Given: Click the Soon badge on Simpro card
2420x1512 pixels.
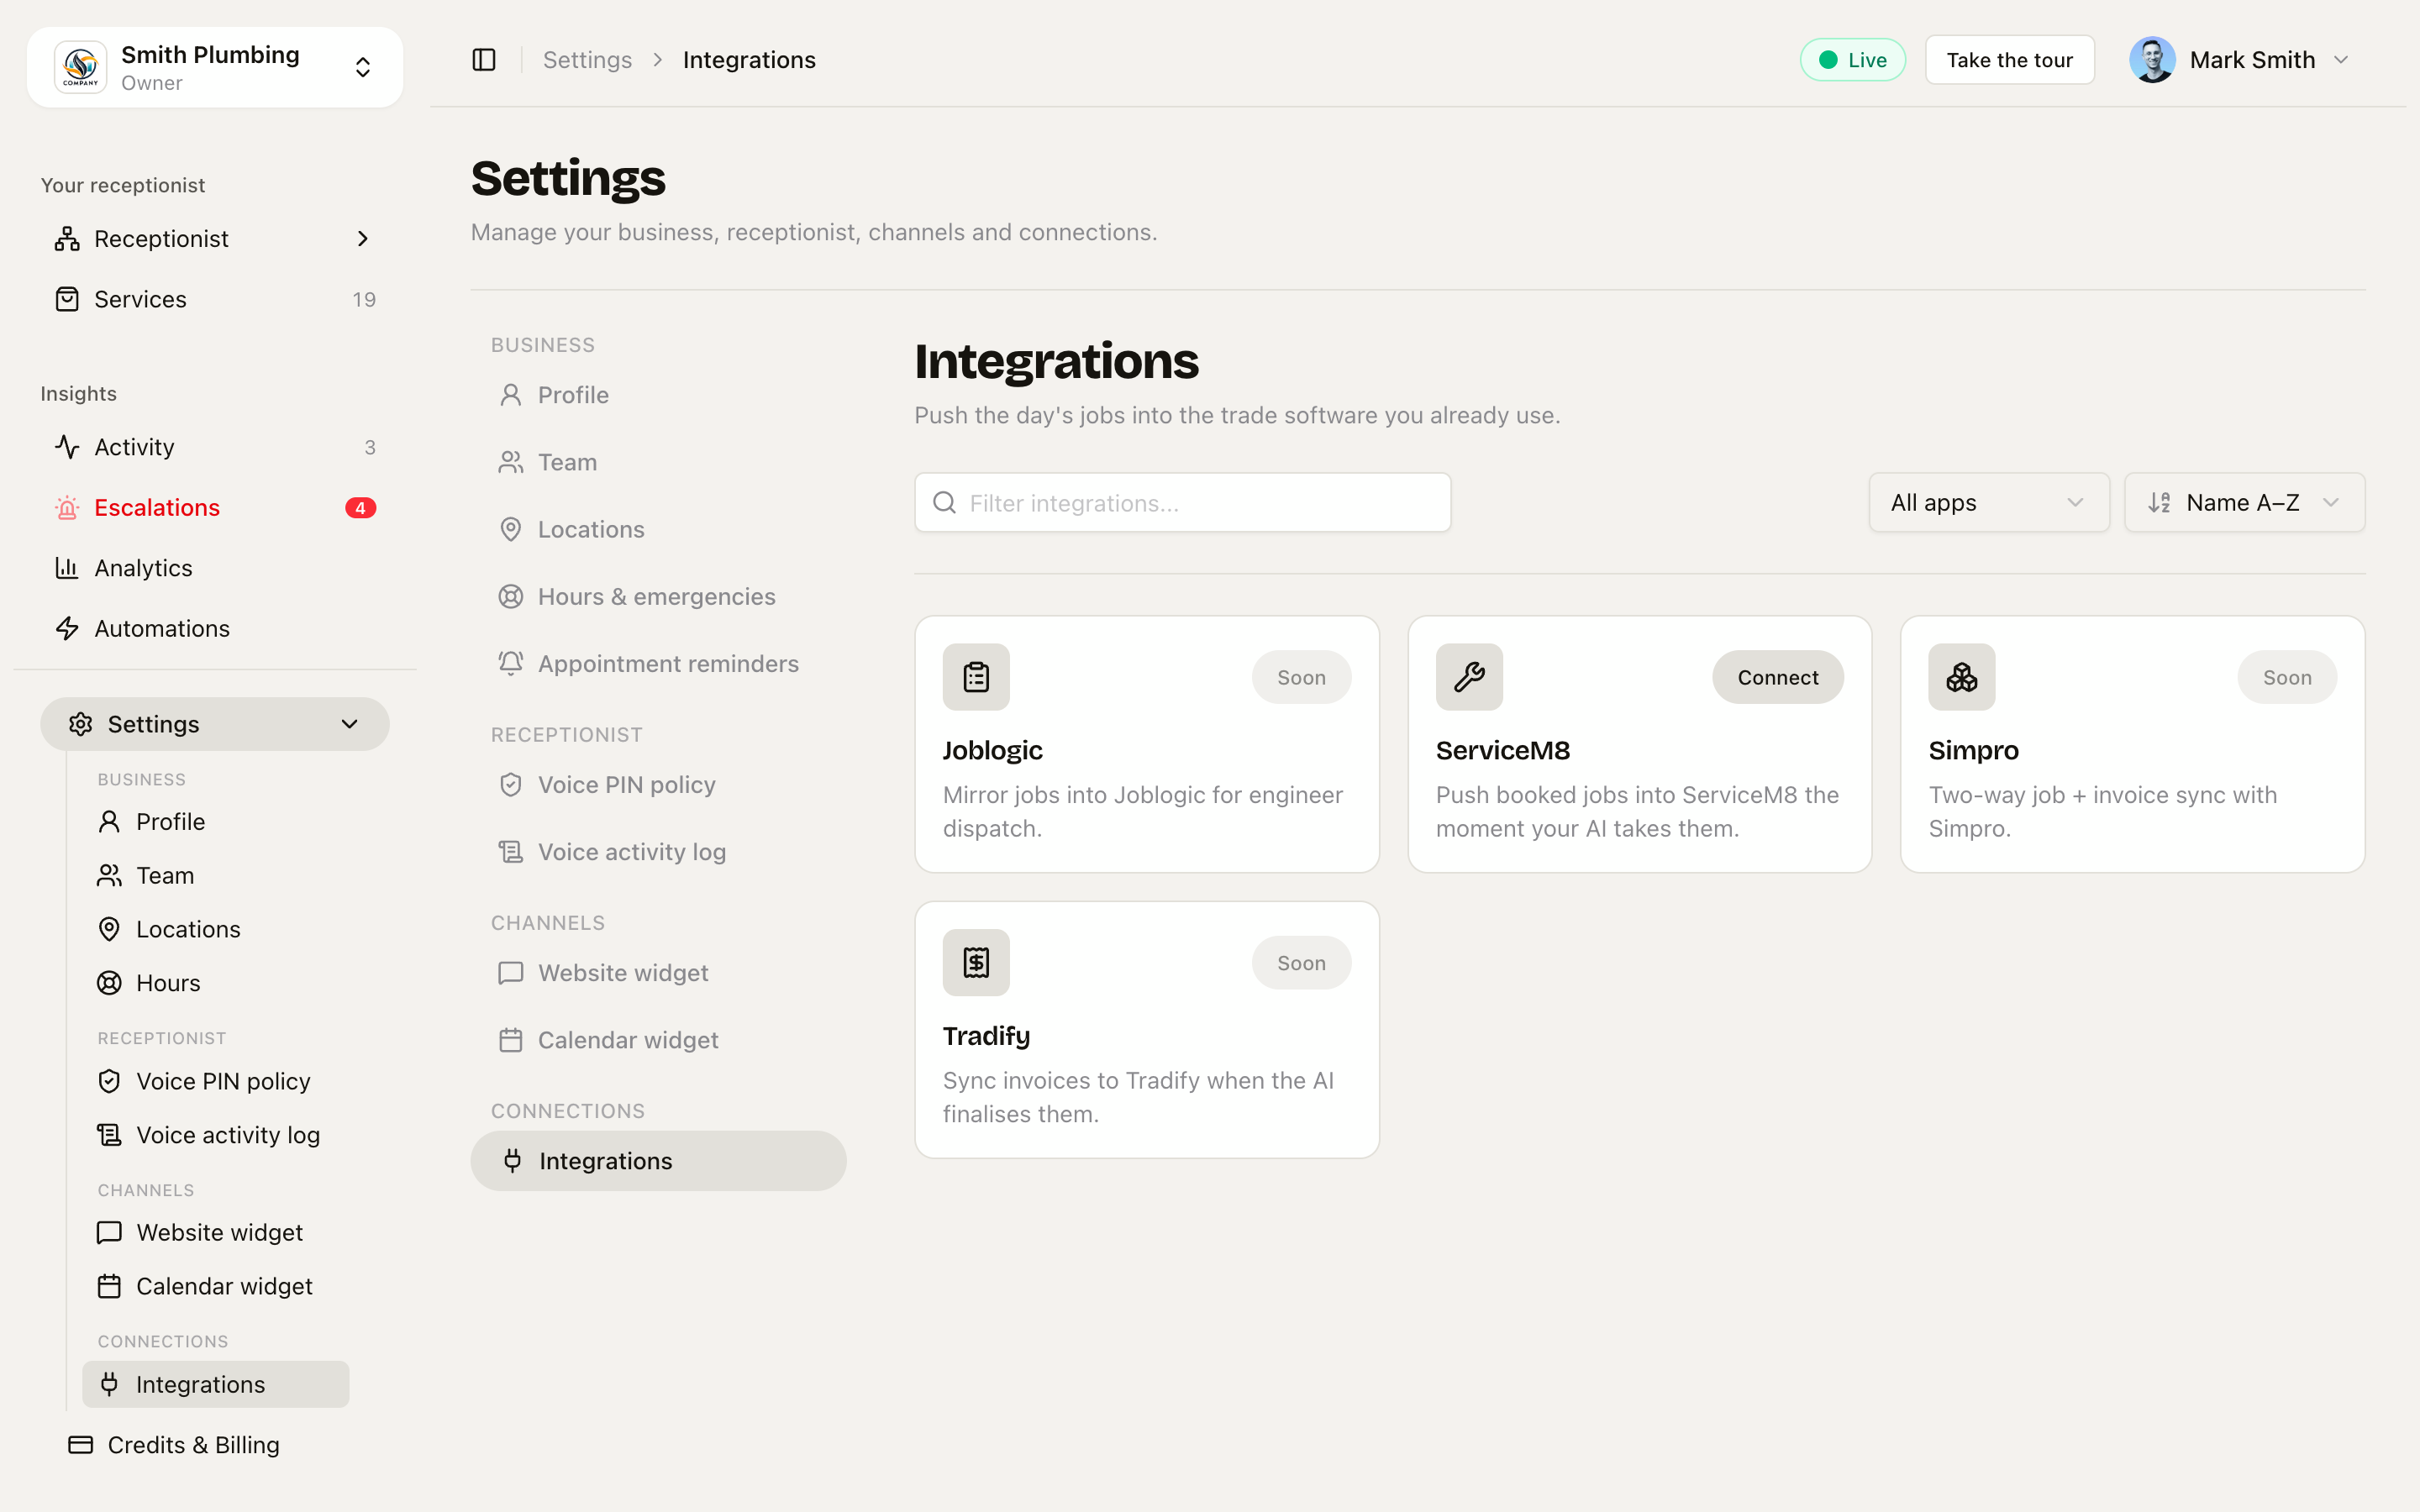Looking at the screenshot, I should (x=2287, y=677).
